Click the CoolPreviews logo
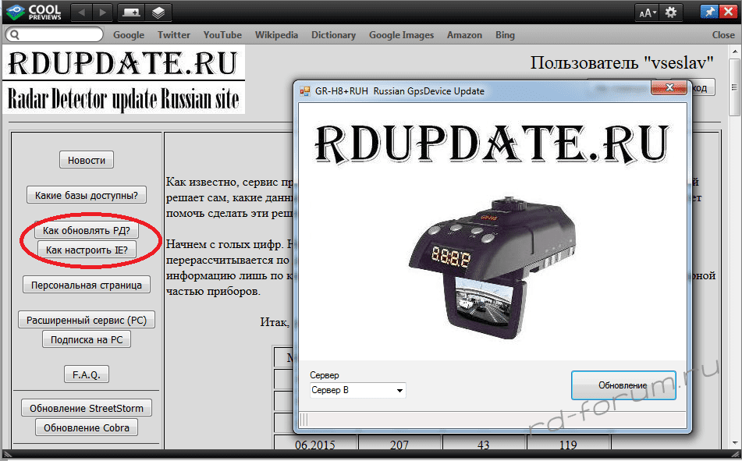The image size is (742, 461). [34, 12]
